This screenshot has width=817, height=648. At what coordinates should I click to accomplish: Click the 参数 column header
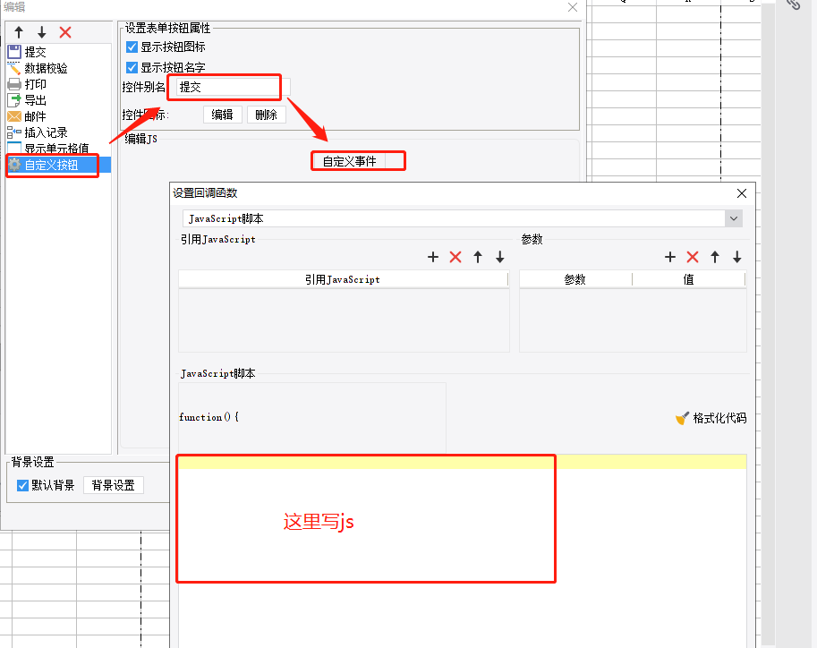click(x=575, y=279)
